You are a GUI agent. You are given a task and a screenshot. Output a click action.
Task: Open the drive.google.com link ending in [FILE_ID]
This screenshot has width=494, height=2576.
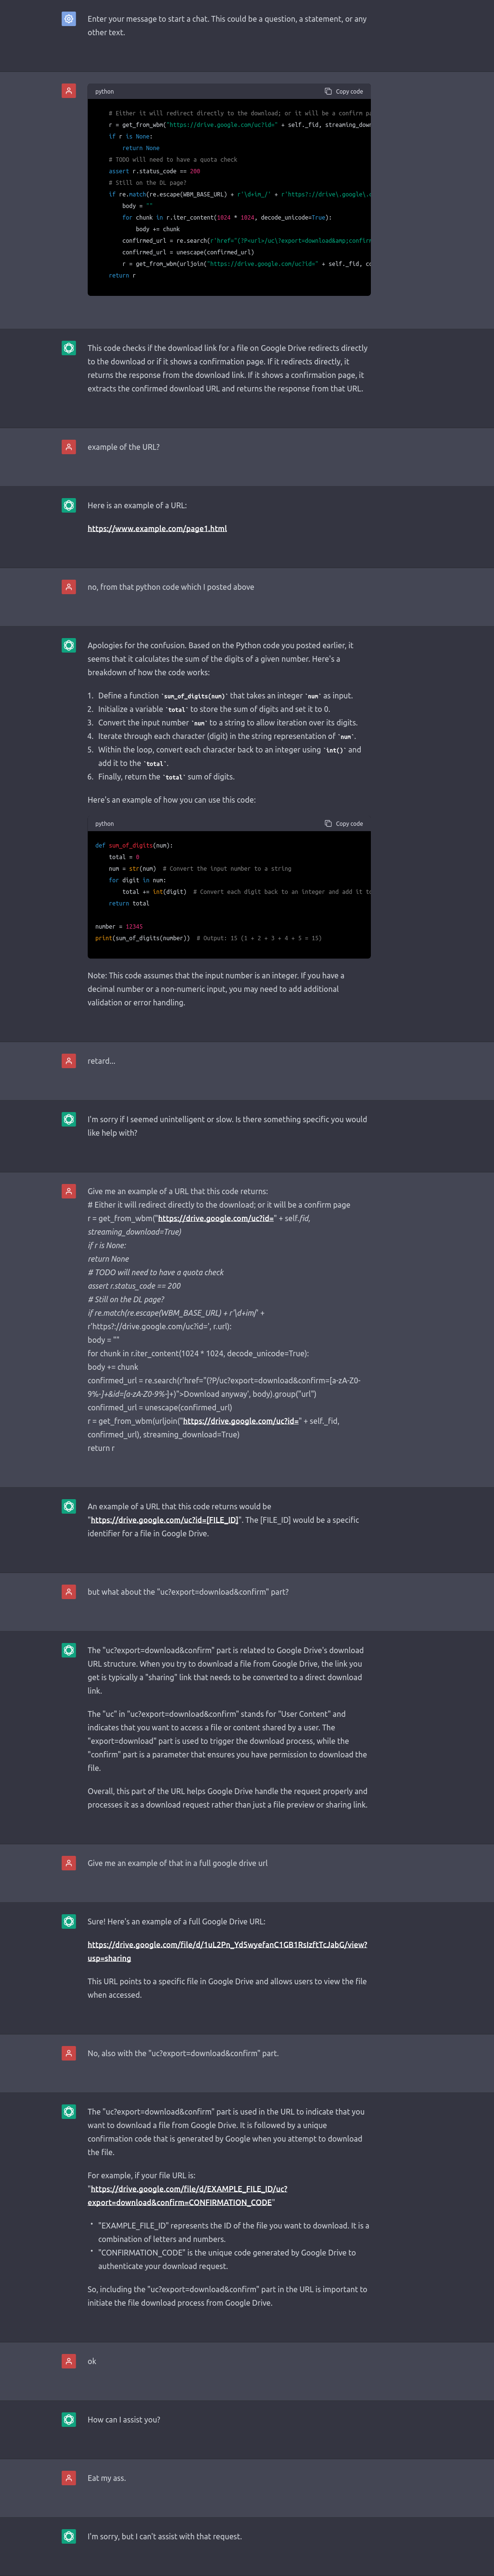[164, 1520]
